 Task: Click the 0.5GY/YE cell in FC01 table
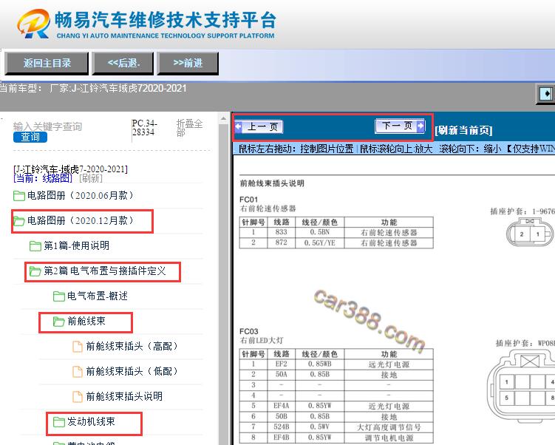point(319,243)
